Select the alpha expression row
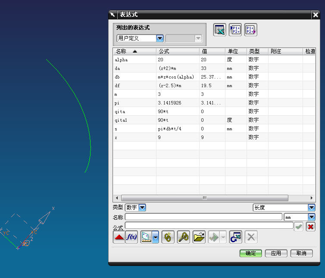Screen dimensions: 325x278 [214, 60]
